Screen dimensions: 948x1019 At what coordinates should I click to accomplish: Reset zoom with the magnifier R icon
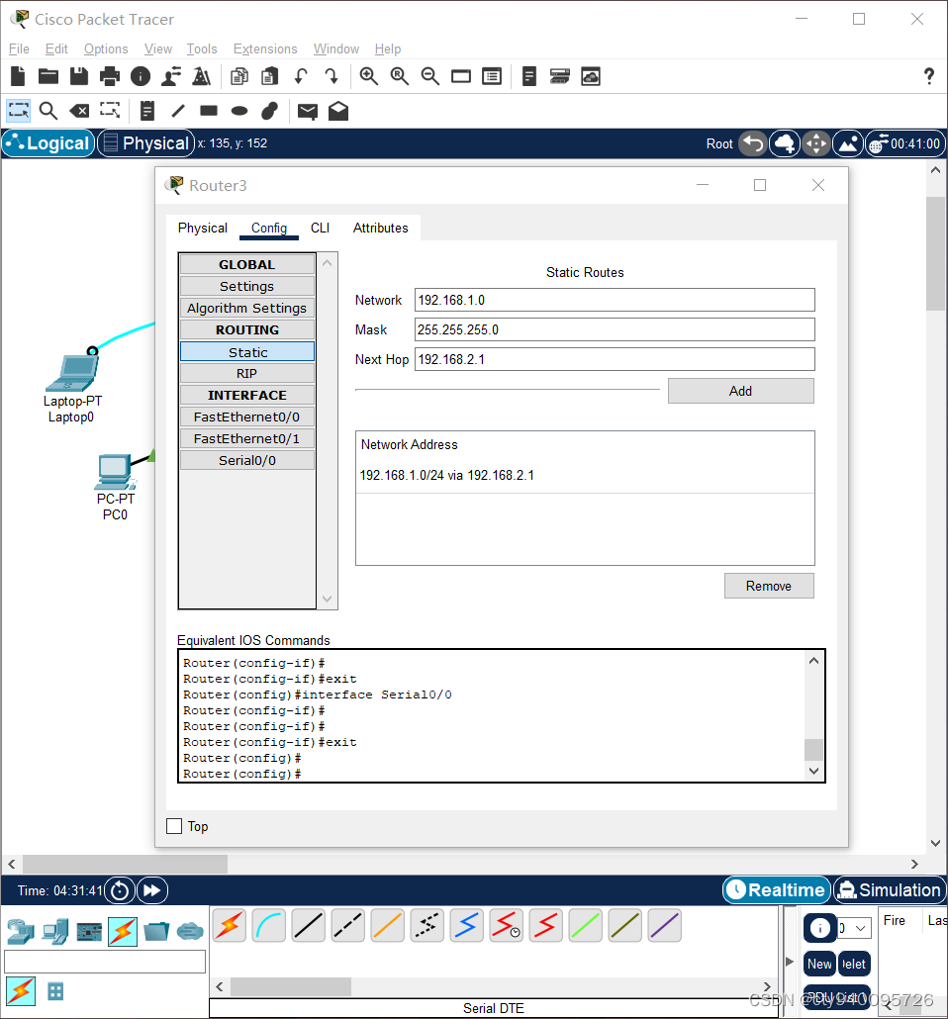pos(399,77)
